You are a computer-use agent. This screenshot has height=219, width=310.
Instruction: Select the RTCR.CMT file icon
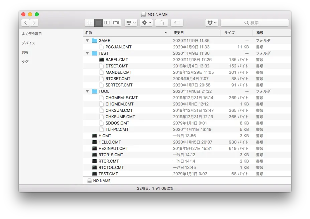point(95,161)
